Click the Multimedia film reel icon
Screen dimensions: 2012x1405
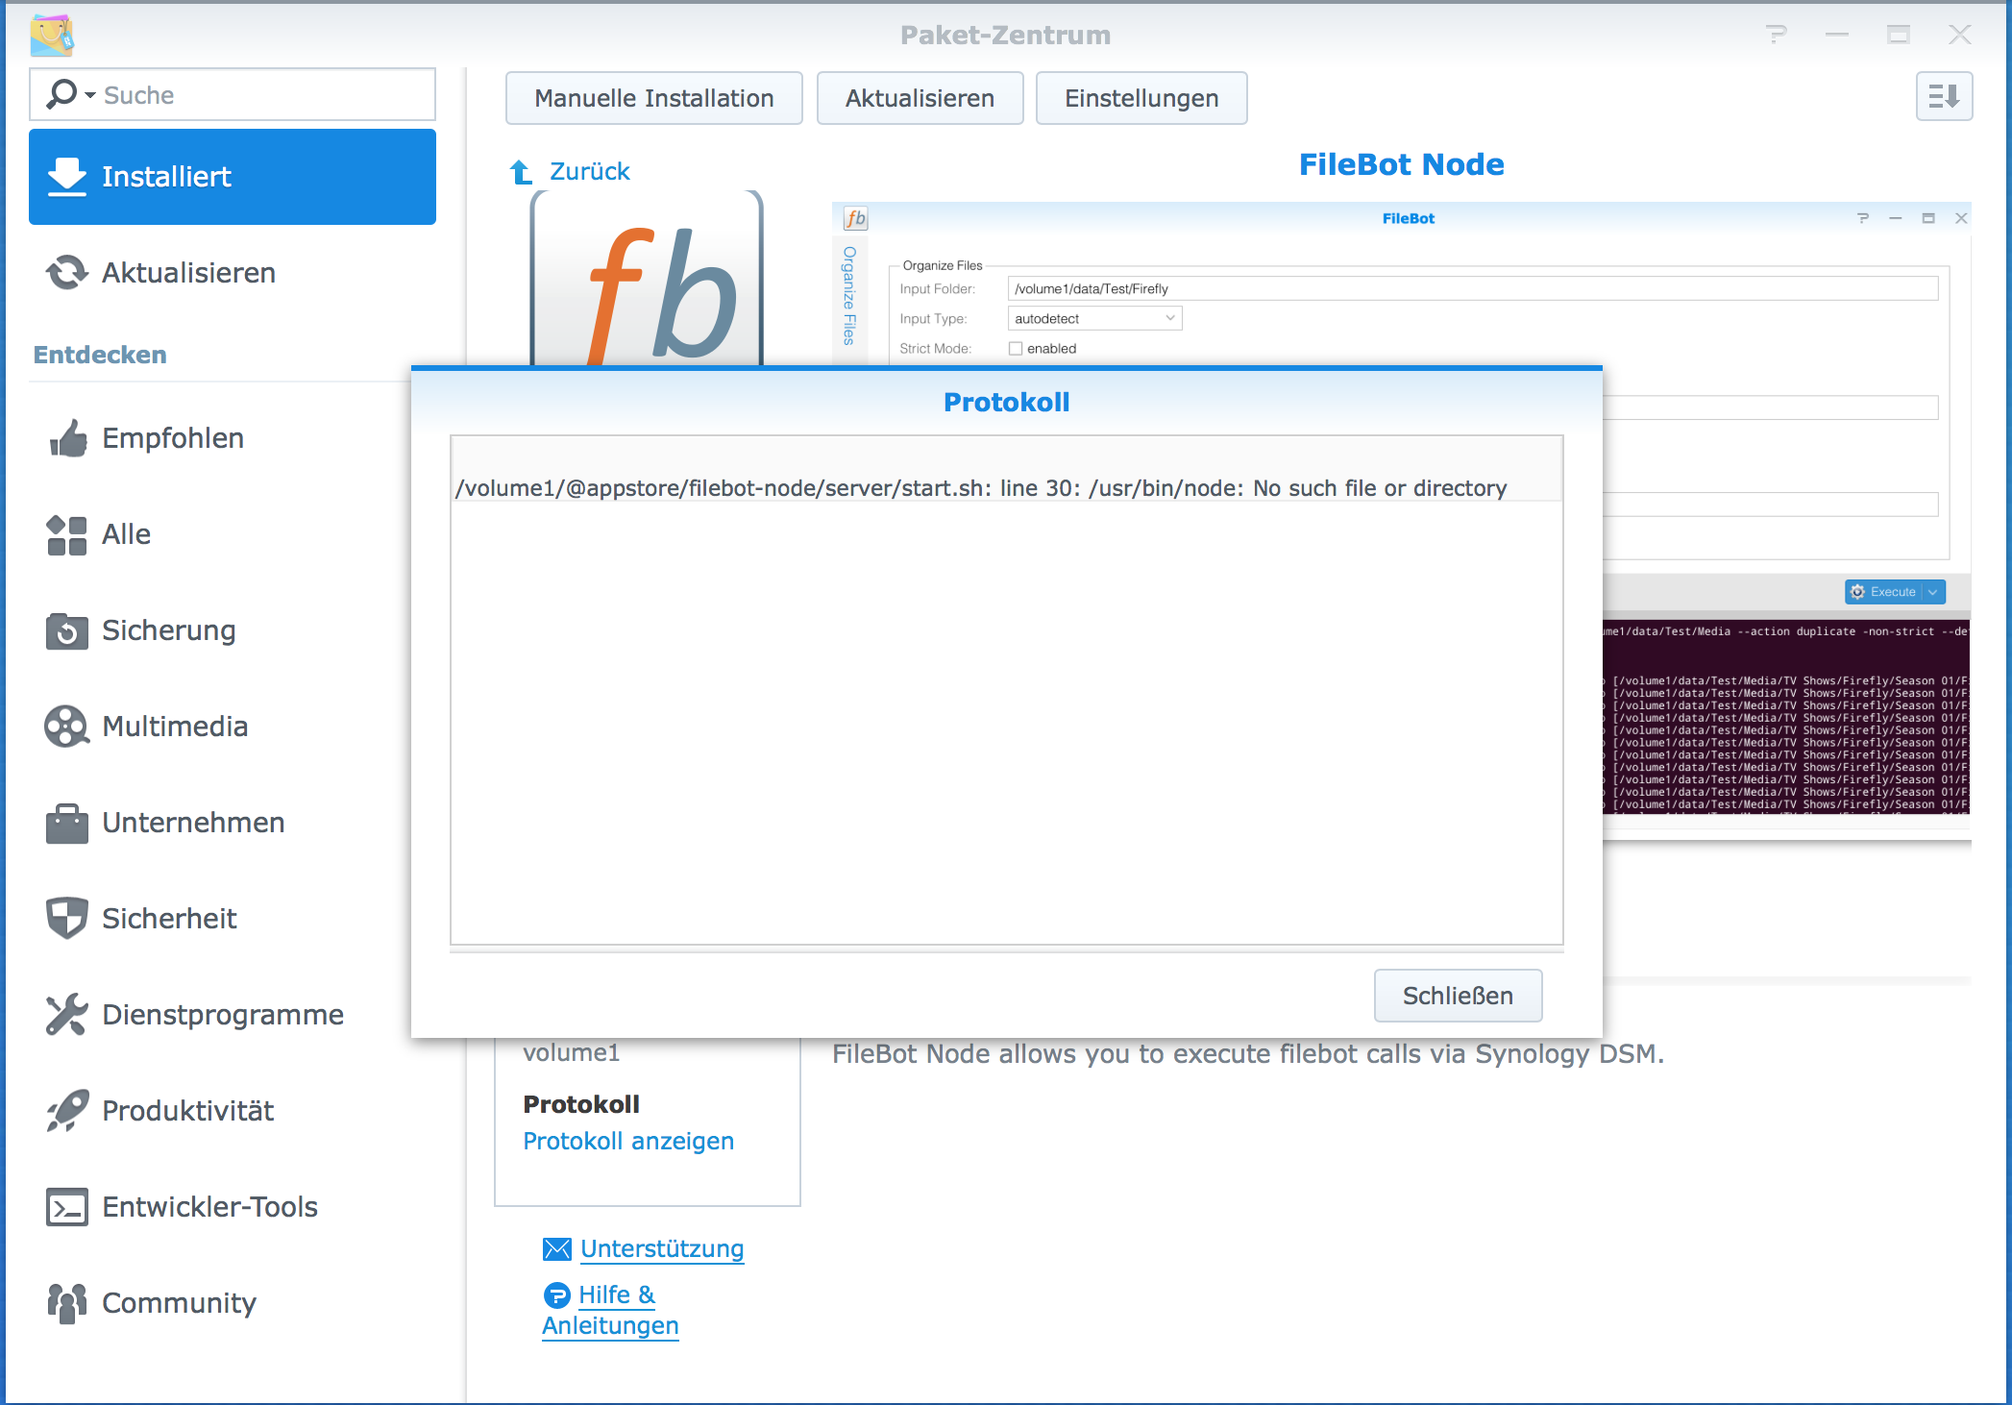tap(67, 727)
